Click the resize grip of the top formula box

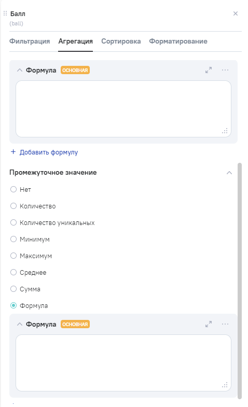225,131
